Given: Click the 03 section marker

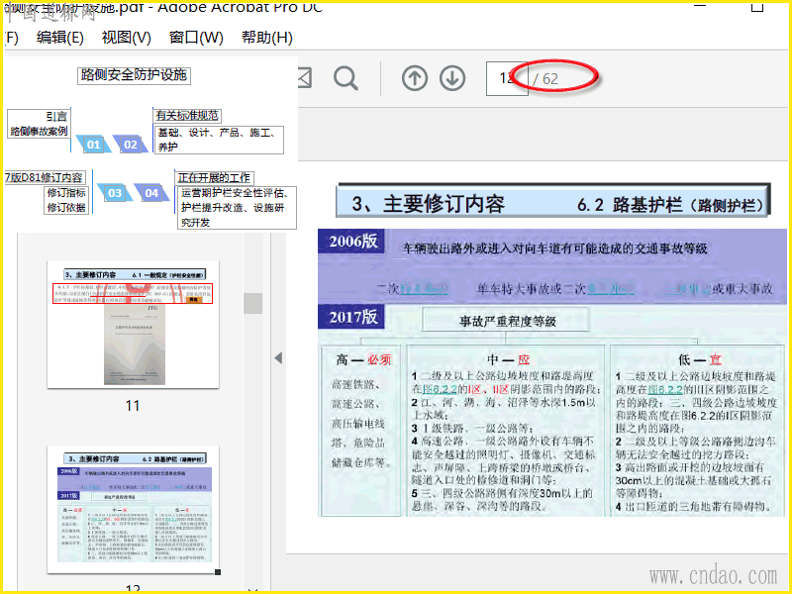Looking at the screenshot, I should point(115,193).
